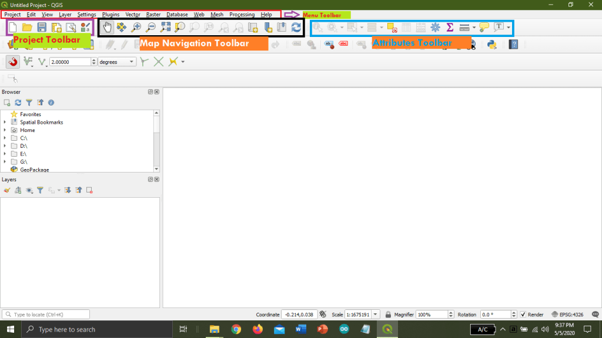Click the Add Selected Layers icon in Browser
The width and height of the screenshot is (602, 338).
[7, 103]
